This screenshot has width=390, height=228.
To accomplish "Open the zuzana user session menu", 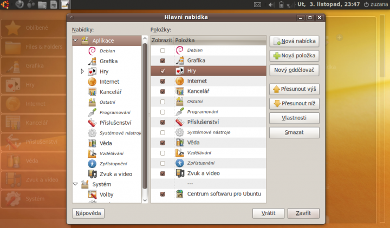I will tap(376, 4).
